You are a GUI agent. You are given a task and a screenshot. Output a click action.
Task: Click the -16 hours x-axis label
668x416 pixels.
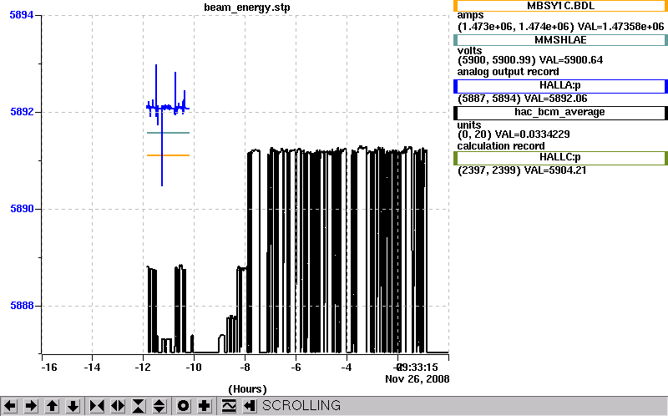click(x=49, y=368)
